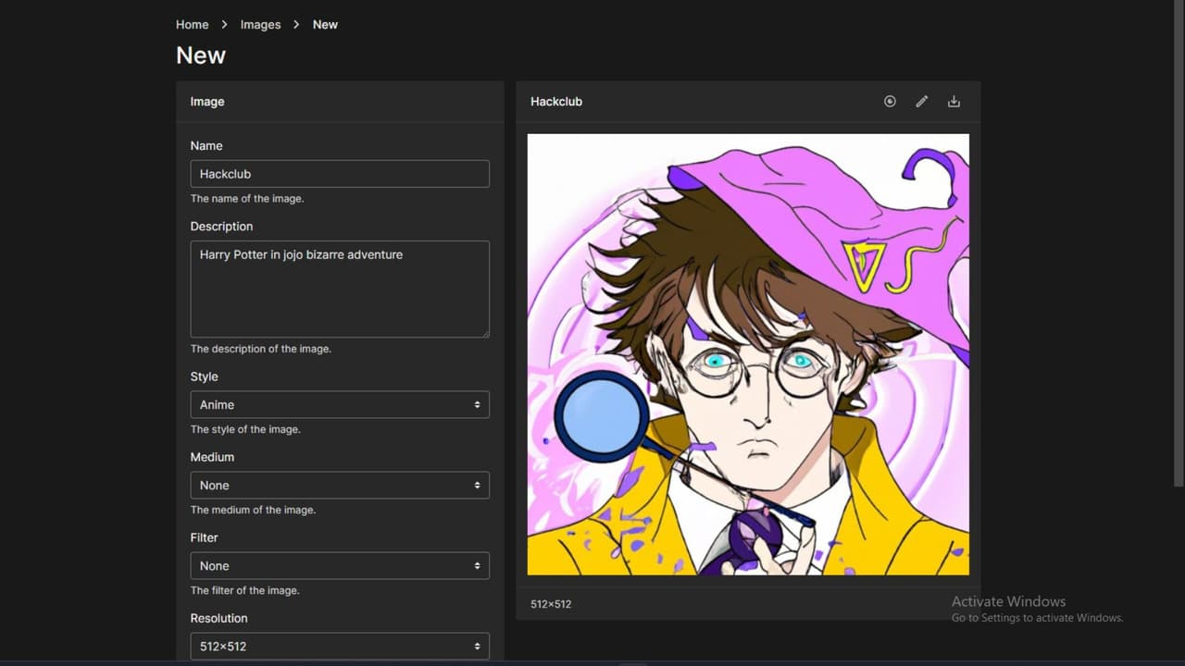Click the New breadcrumb item
Screen dimensions: 1185x666
325,25
